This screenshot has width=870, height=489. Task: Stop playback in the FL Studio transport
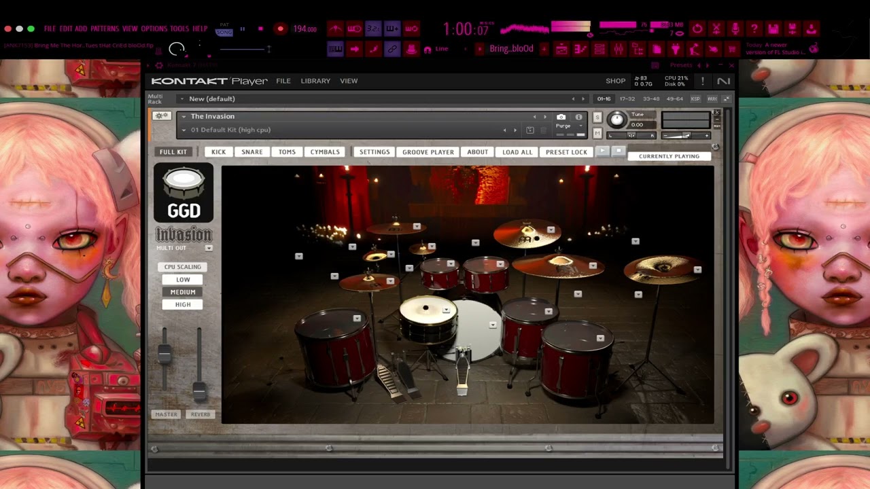click(x=260, y=29)
